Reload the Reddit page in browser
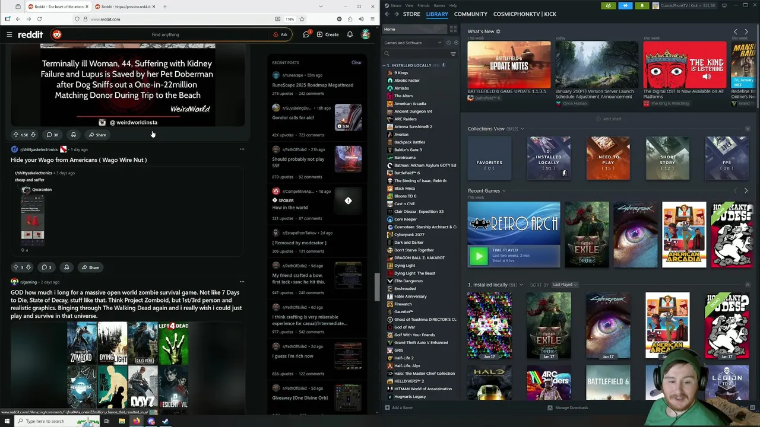 pos(39,19)
